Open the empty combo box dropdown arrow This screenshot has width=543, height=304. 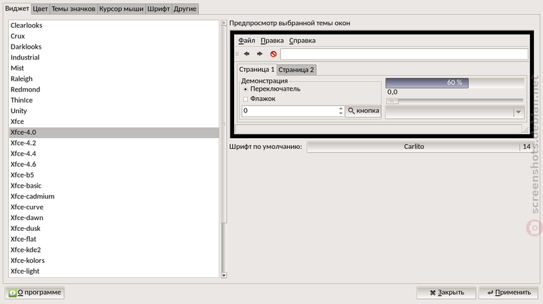[x=519, y=112]
